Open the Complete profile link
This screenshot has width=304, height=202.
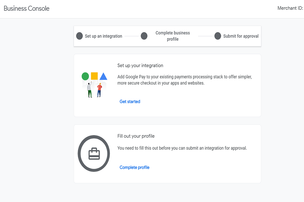click(134, 167)
